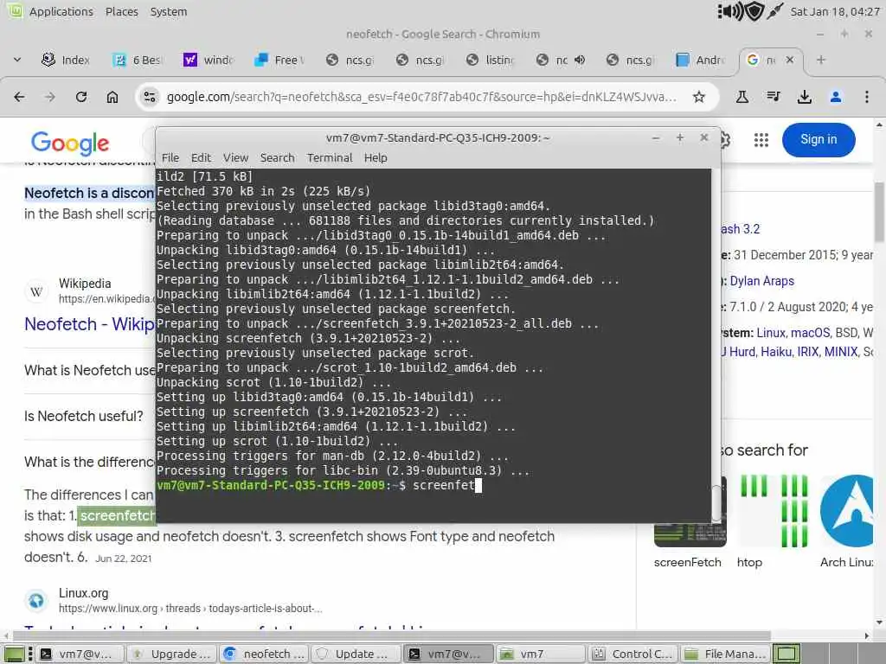Open terminal Search menu
Screen dimensions: 886x664
tap(278, 157)
